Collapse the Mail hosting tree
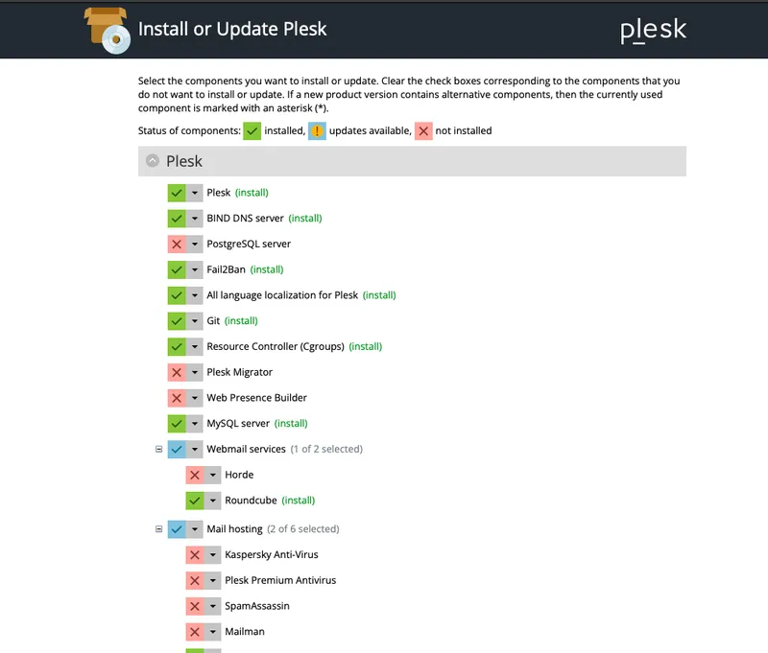 [159, 528]
